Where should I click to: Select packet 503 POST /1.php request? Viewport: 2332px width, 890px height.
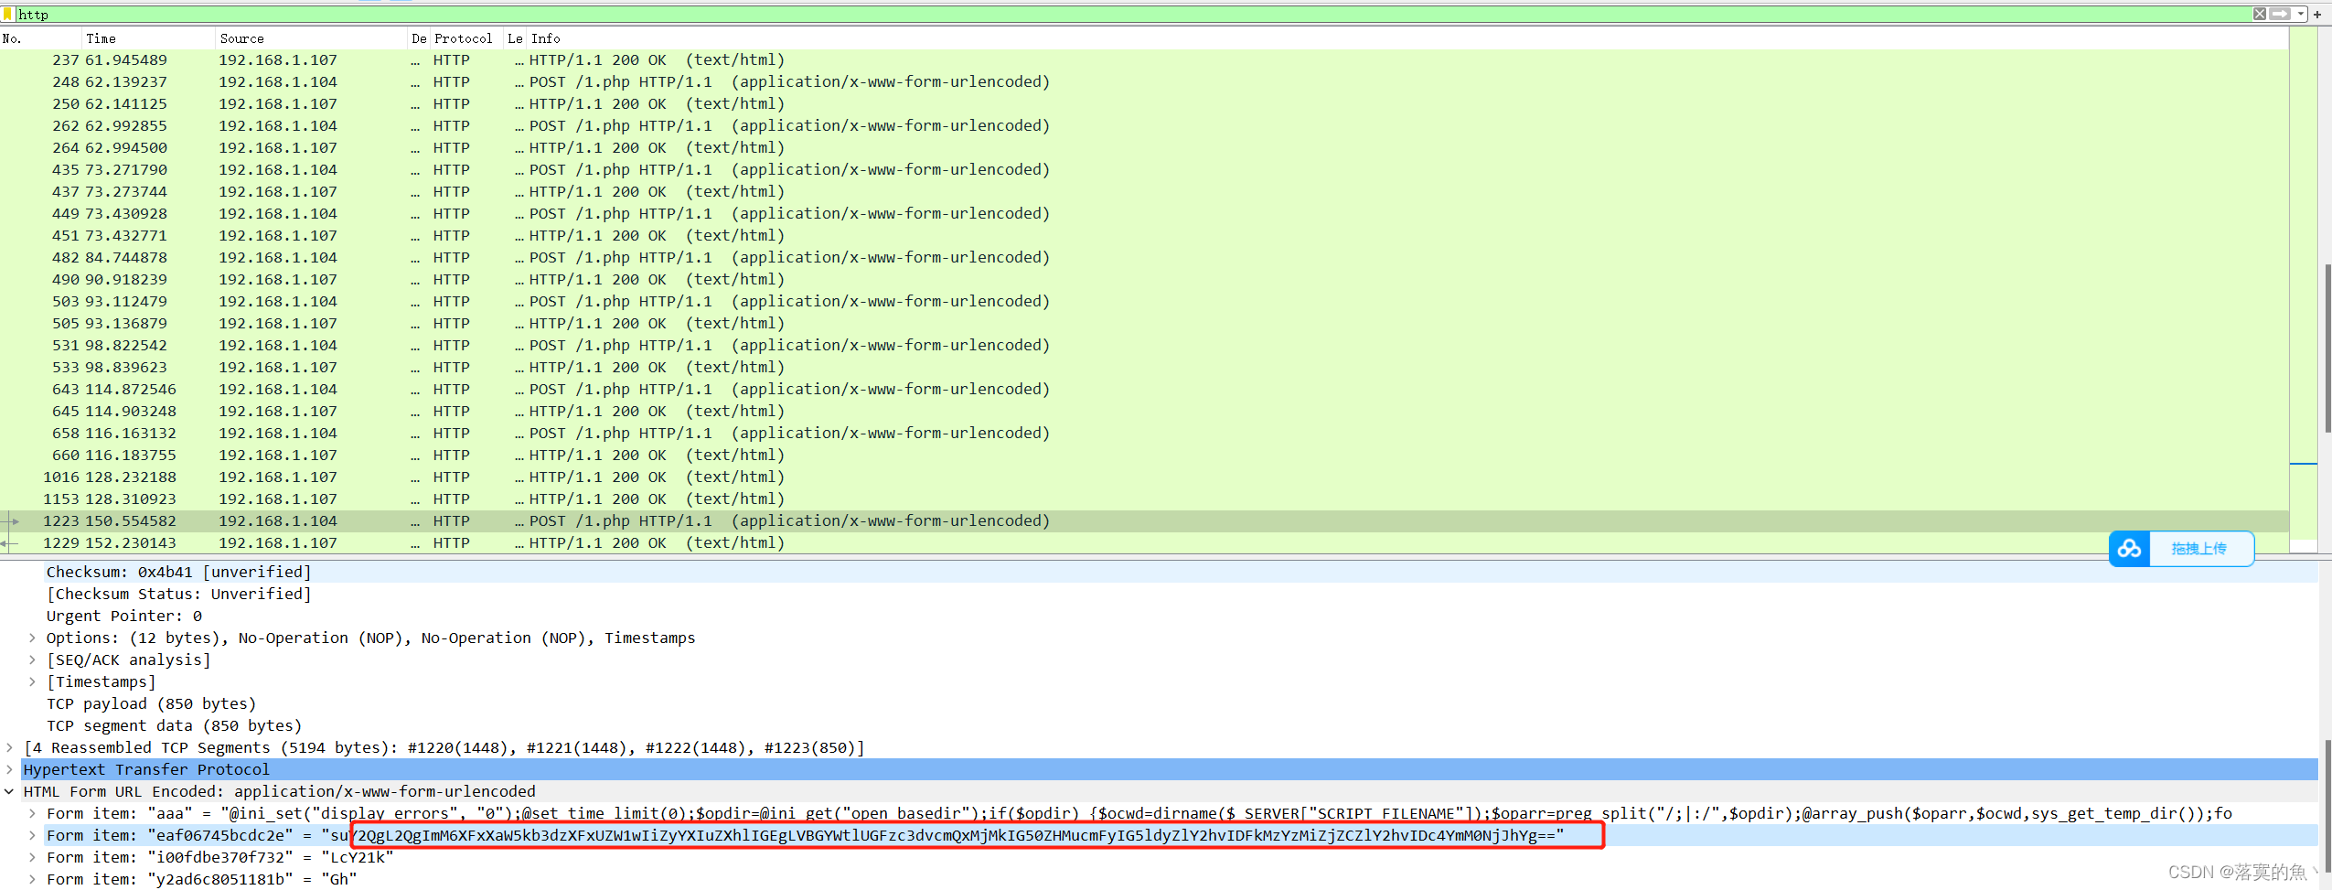pos(1144,301)
